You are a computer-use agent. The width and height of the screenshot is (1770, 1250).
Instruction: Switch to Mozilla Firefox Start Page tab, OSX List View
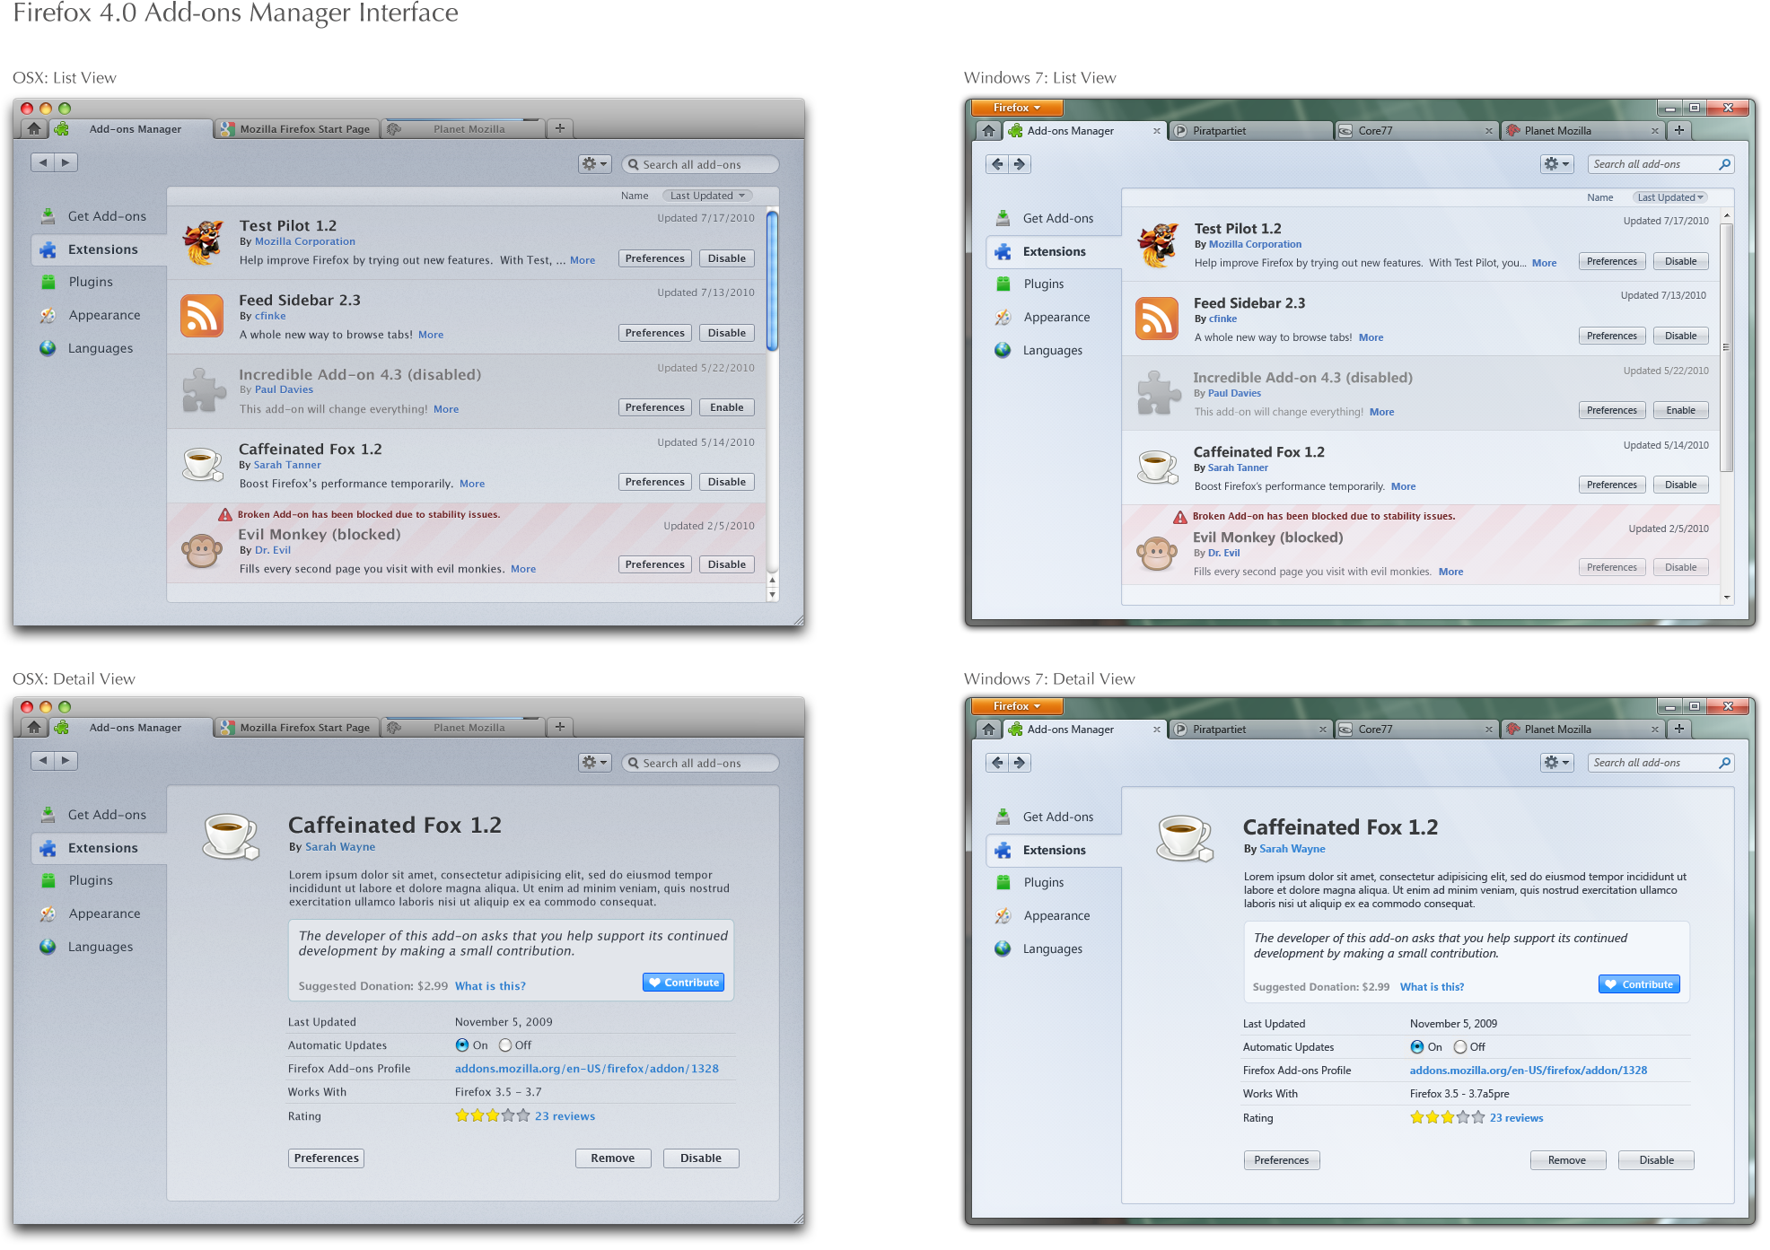[x=296, y=128]
